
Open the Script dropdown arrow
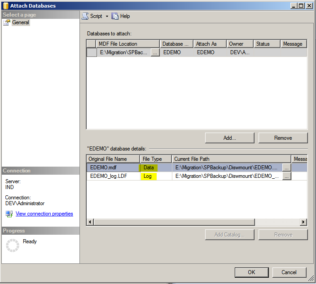[107, 16]
